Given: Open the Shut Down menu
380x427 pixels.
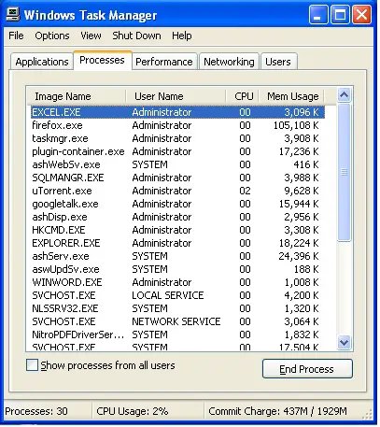Looking at the screenshot, I should [136, 36].
